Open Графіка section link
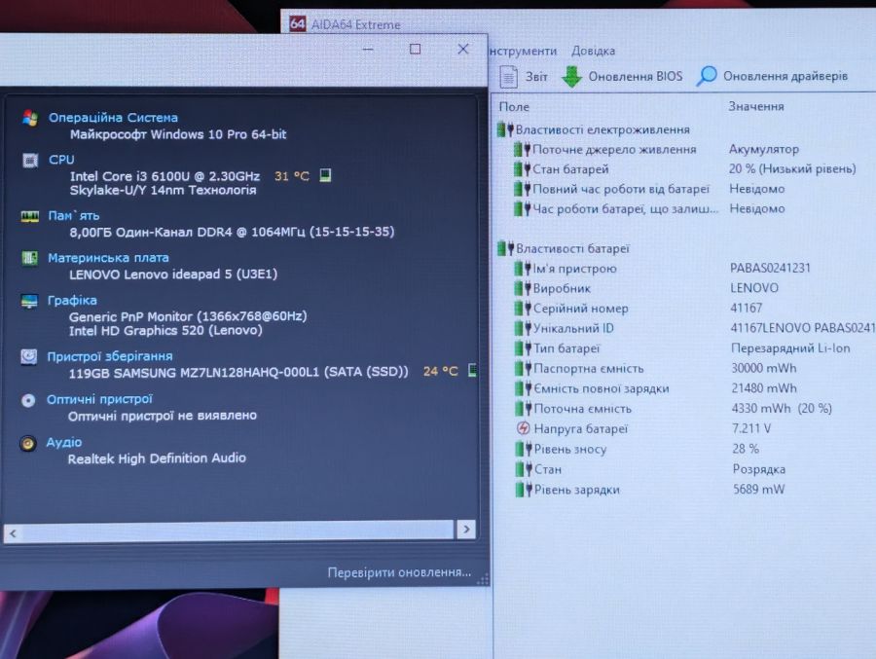The width and height of the screenshot is (876, 659). 72,300
